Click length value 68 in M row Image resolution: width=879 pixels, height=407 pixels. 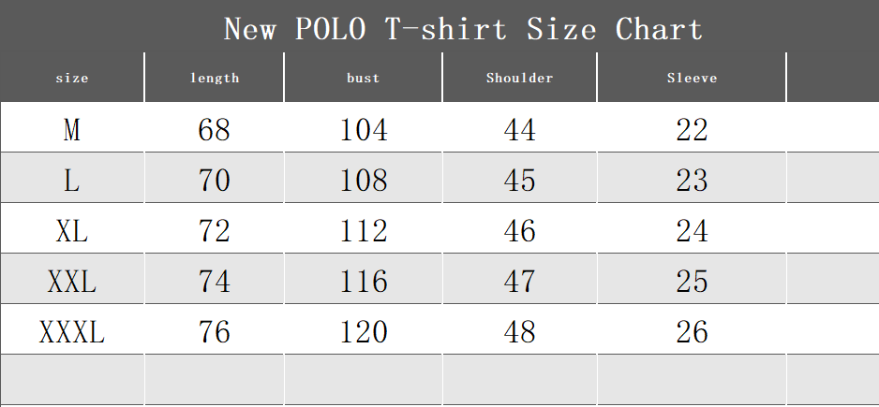215,129
